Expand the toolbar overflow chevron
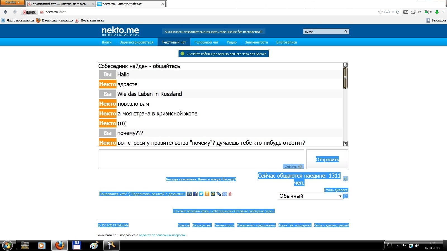Image resolution: width=447 pixels, height=251 pixels. tap(443, 12)
